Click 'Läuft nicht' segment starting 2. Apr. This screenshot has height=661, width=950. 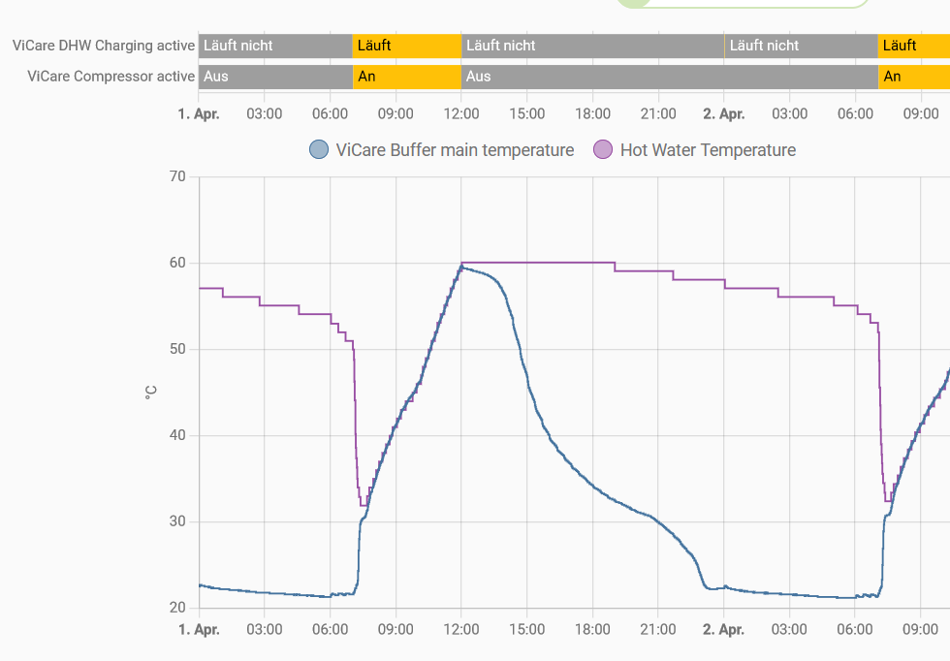801,46
